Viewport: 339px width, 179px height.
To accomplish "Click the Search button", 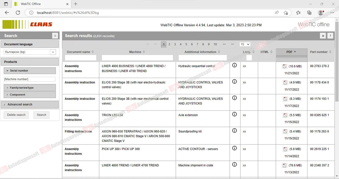I will click(x=41, y=115).
